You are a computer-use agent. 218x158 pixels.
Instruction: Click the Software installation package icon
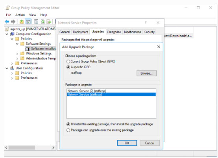coord(28,49)
